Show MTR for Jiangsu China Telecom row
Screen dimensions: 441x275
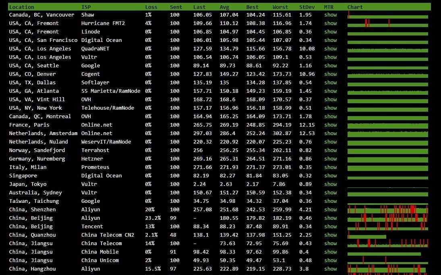[x=331, y=243]
